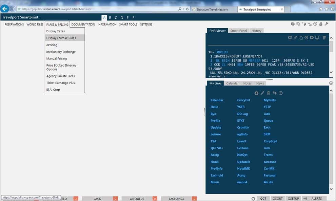Open the ETKT link
Viewport: 336px width, 201px height.
(x=241, y=121)
